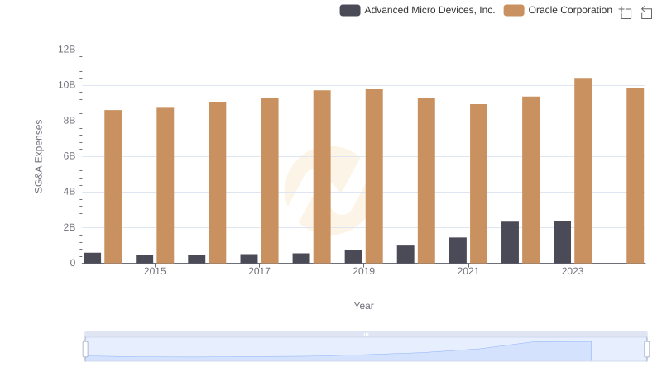Click the SG&A Expenses axis title
This screenshot has height=381, width=662.
coord(38,156)
